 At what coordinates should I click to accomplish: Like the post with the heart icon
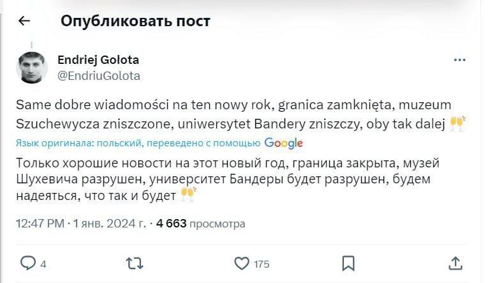(x=241, y=263)
